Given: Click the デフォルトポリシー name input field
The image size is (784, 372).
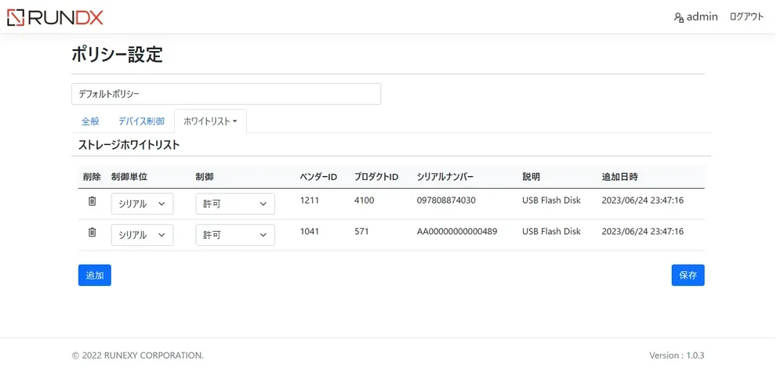Looking at the screenshot, I should click(x=226, y=94).
